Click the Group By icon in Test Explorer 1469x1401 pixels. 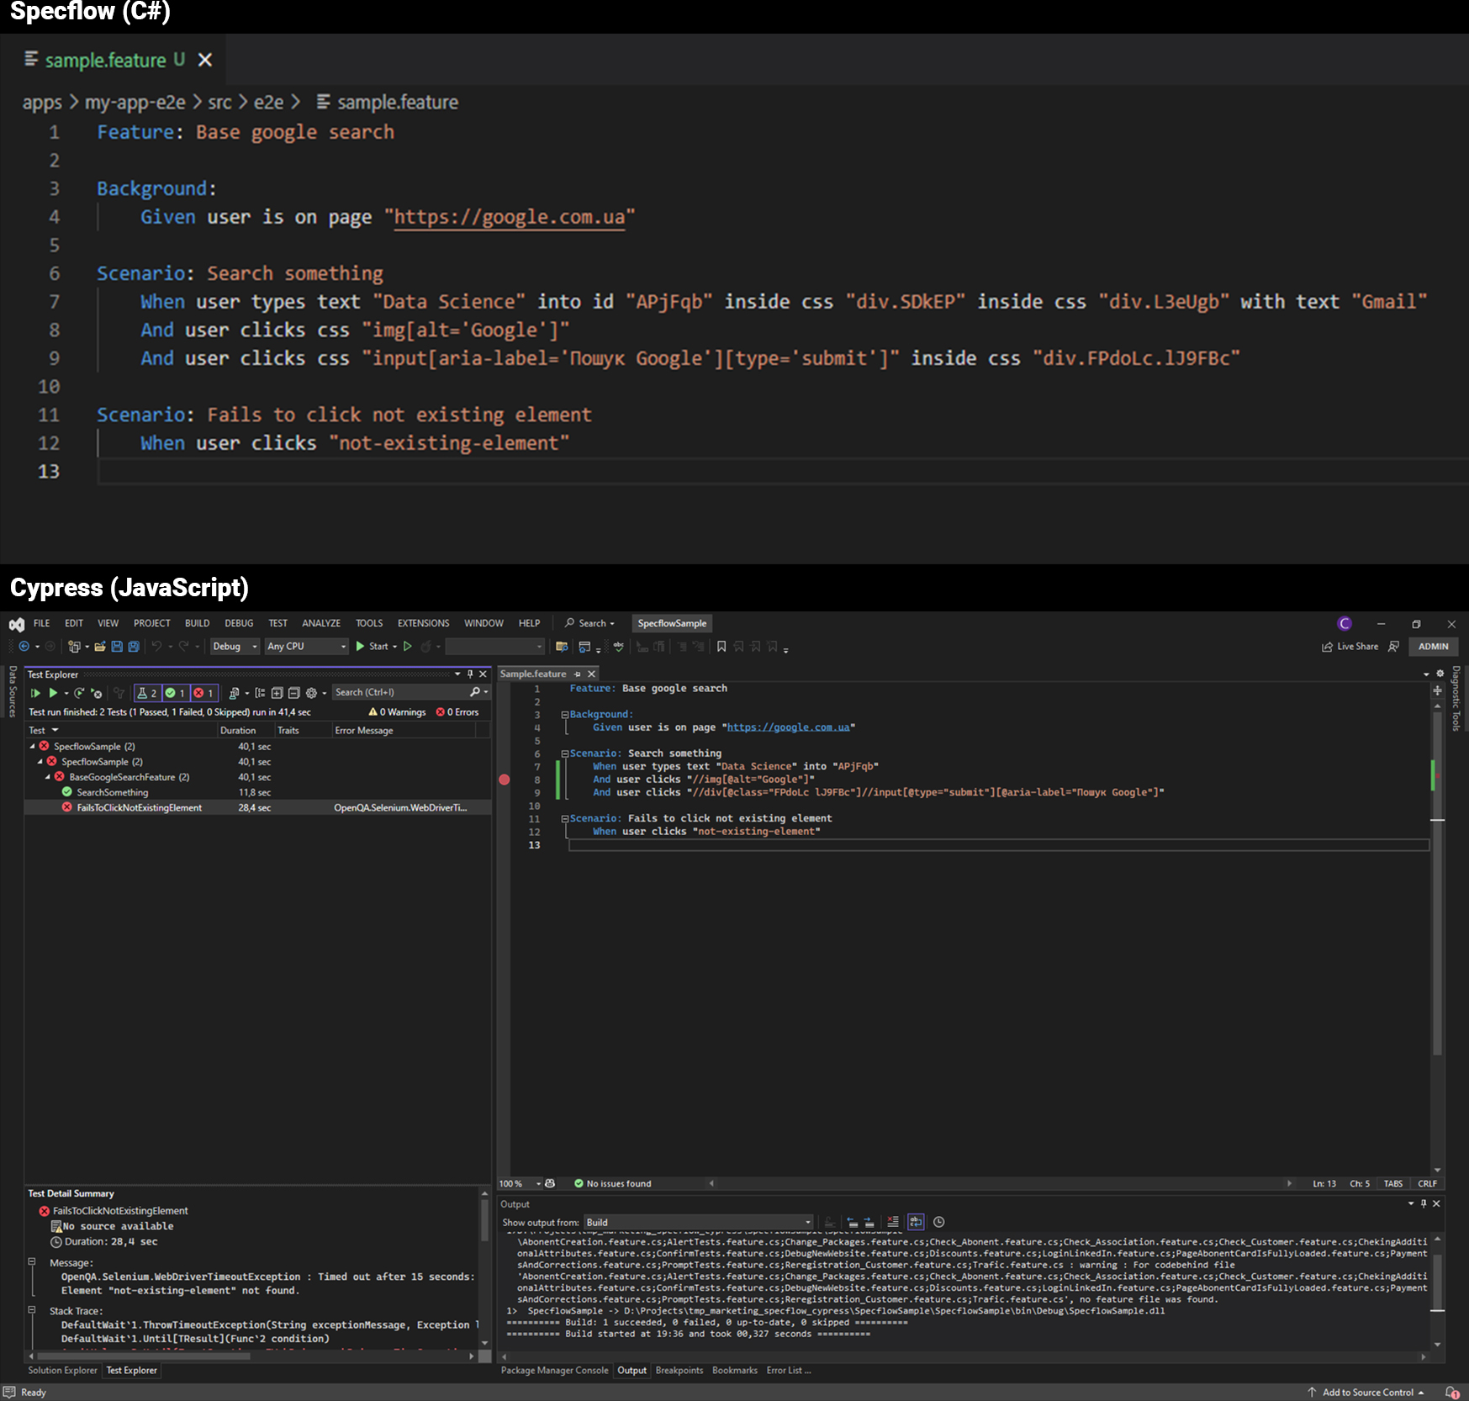coord(260,693)
